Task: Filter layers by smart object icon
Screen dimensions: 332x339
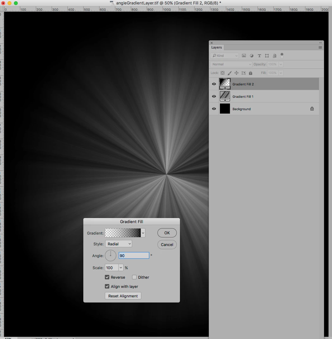Action: tap(275, 56)
